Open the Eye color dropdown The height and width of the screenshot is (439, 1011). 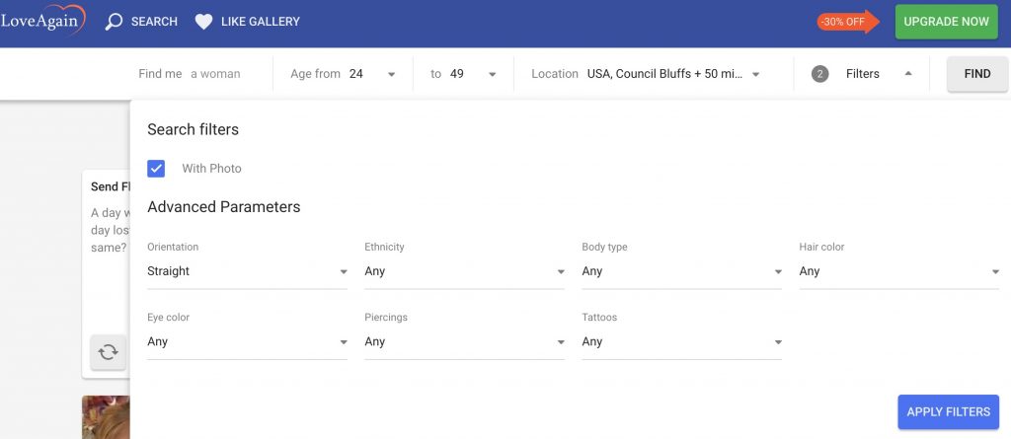point(247,341)
